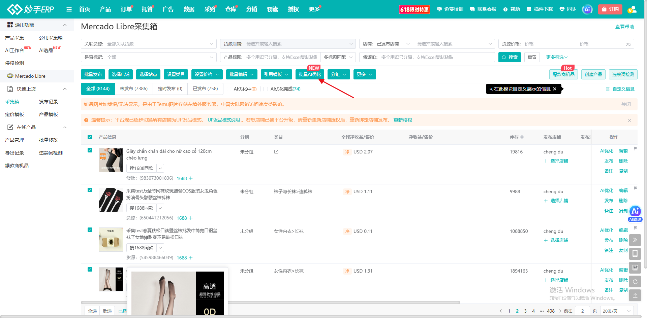Viewport: 647px width, 318px height.
Task: Click plus icon next to 1688 source 983073001836
Action: [191, 178]
